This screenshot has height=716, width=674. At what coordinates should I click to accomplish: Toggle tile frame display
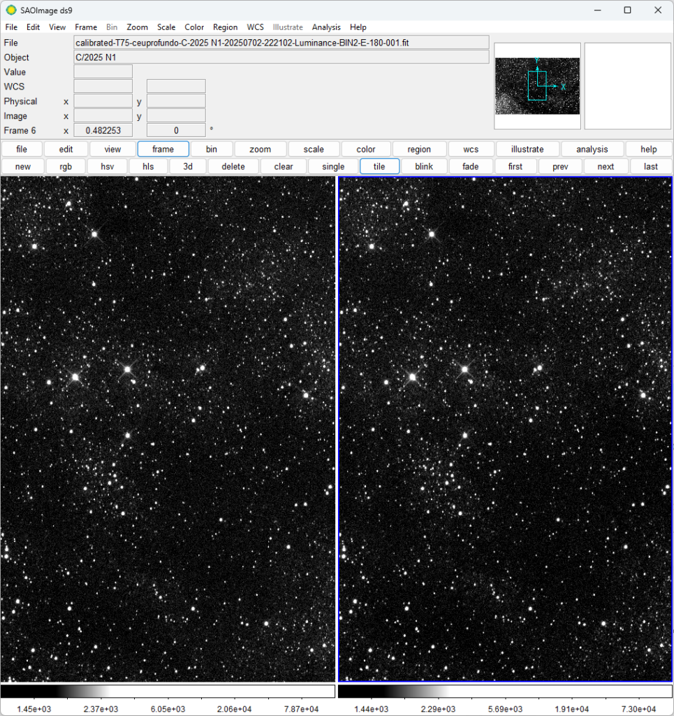point(379,166)
